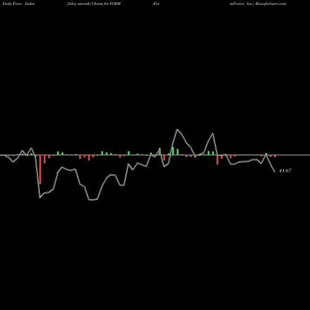Click the end point of the gray line near 41.67
310x310 pixels.
click(x=275, y=172)
